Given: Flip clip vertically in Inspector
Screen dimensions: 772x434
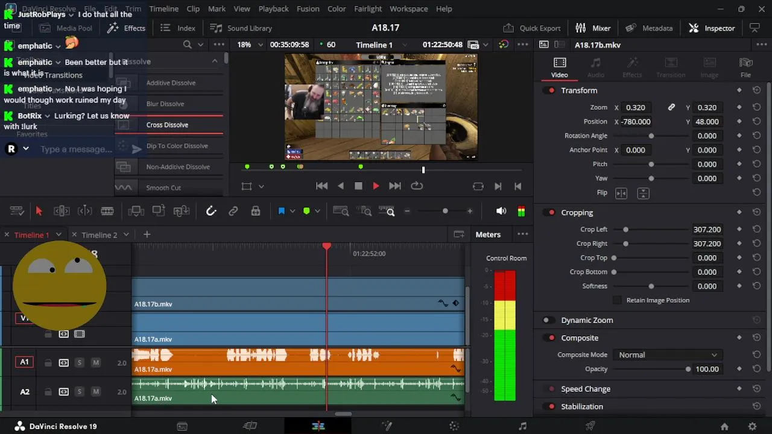Looking at the screenshot, I should (x=643, y=193).
